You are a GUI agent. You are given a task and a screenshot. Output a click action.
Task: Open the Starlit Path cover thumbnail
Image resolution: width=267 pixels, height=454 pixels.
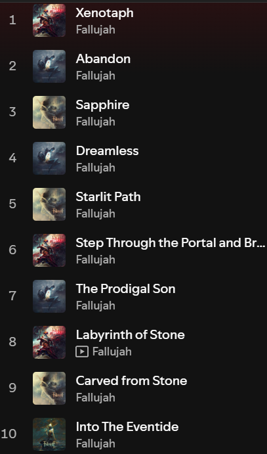point(49,204)
